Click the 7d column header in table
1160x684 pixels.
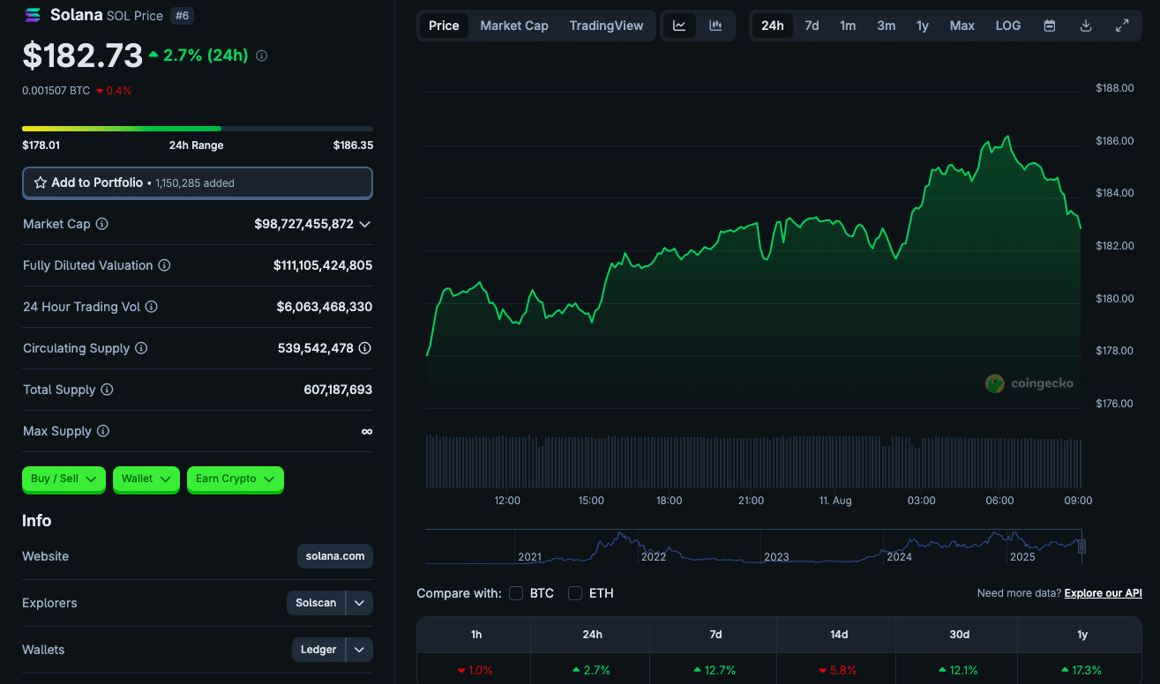click(715, 635)
